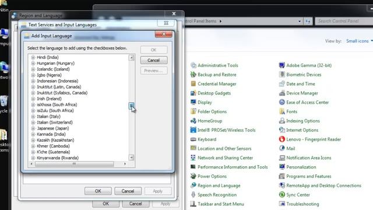Open the Sync Center link

[298, 195]
